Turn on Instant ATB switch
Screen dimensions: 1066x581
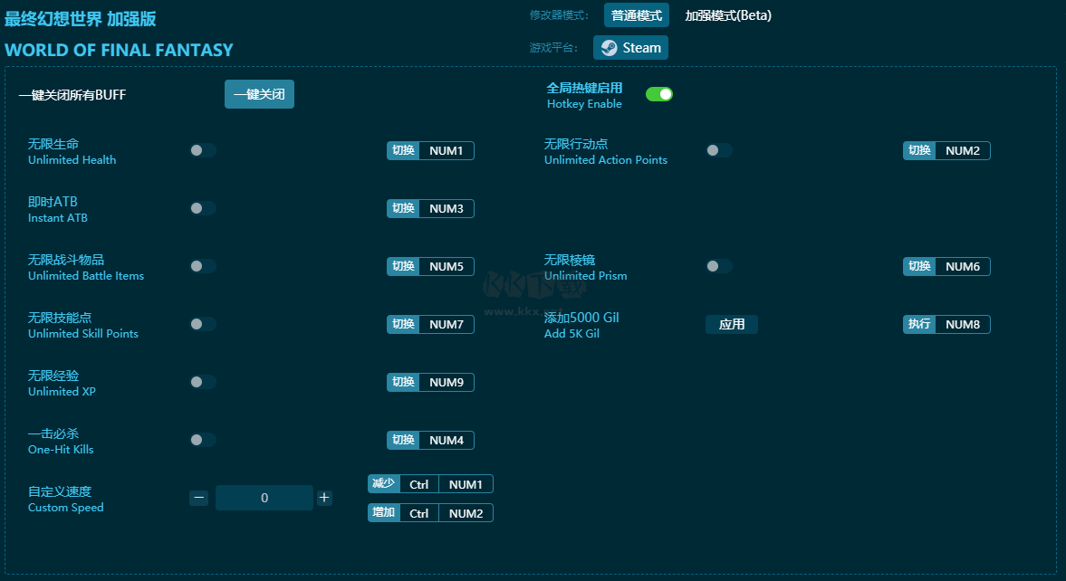pos(203,208)
